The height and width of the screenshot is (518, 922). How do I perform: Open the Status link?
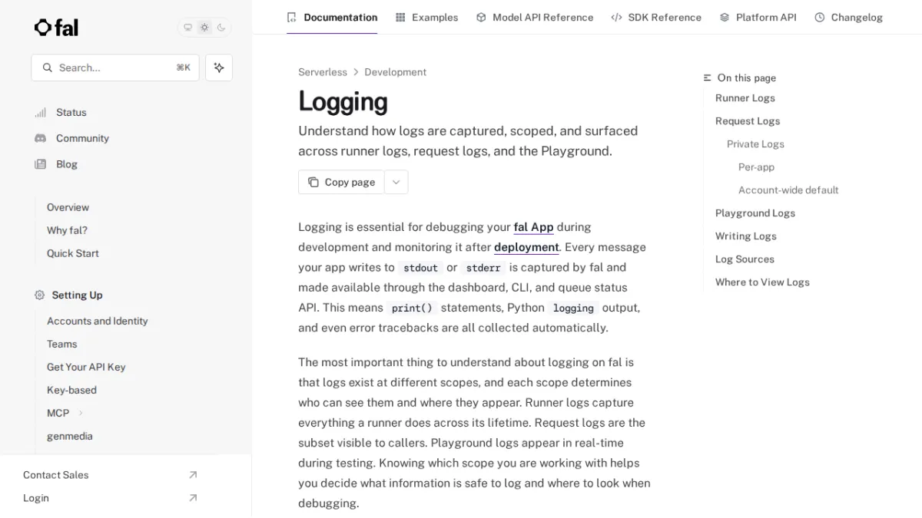71,112
